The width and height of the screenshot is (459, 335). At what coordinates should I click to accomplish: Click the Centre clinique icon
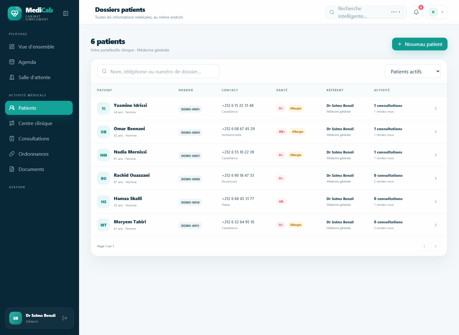(x=12, y=123)
